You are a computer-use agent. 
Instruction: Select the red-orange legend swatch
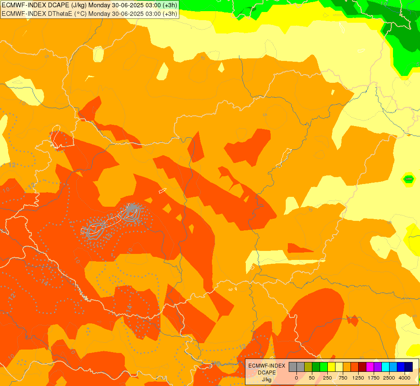pyautogui.click(x=355, y=367)
